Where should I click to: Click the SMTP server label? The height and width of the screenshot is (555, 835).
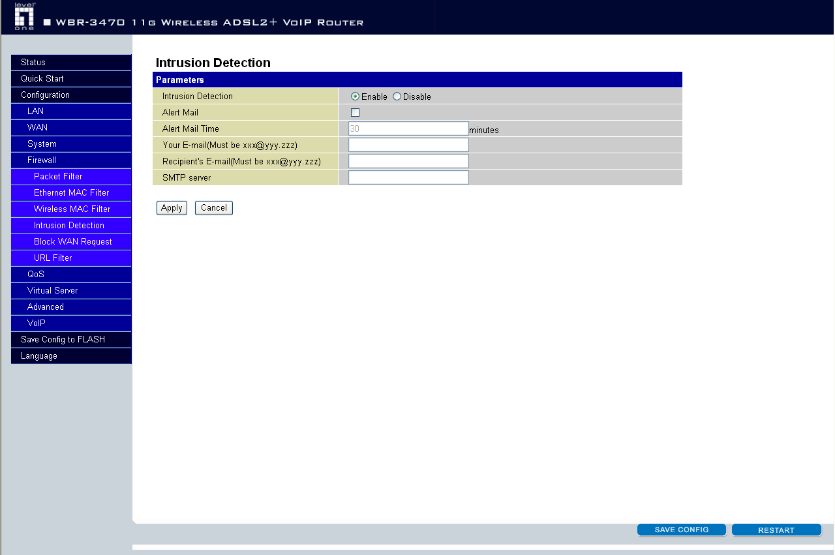(187, 178)
